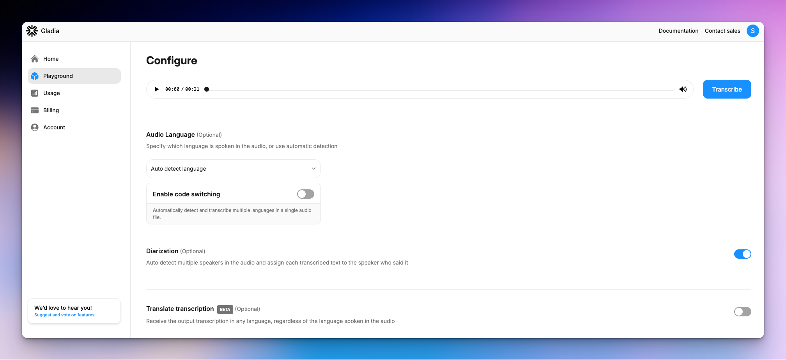The image size is (786, 360).
Task: Mute audio with the speaker icon
Action: click(683, 89)
